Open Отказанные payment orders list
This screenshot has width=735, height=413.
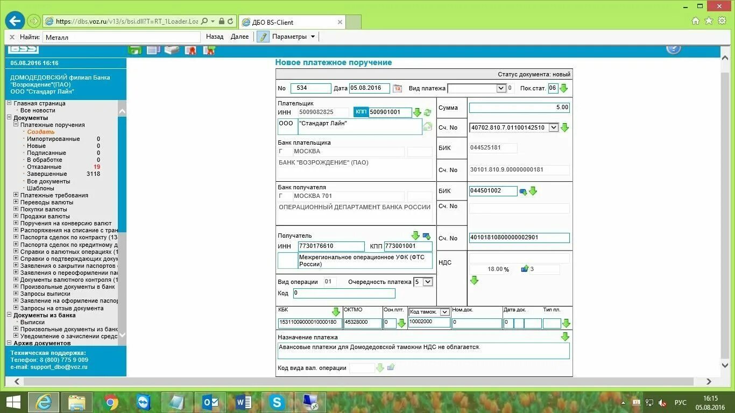click(x=44, y=167)
